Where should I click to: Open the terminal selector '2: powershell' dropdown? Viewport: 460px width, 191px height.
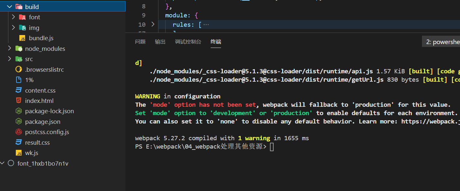tap(441, 42)
